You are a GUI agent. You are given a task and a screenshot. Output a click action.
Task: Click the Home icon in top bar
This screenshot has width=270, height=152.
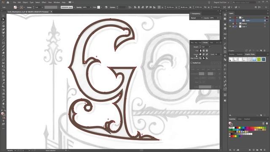coord(8,3)
